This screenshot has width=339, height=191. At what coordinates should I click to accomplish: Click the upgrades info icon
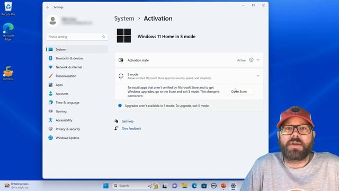coord(120,106)
